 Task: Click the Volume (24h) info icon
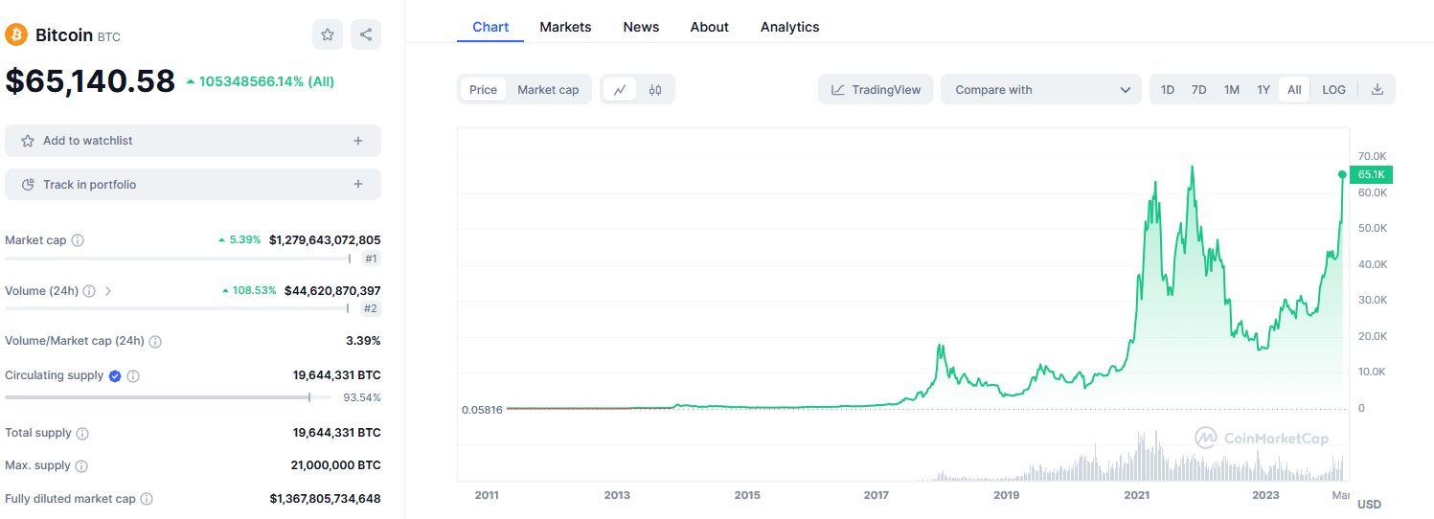coord(89,291)
